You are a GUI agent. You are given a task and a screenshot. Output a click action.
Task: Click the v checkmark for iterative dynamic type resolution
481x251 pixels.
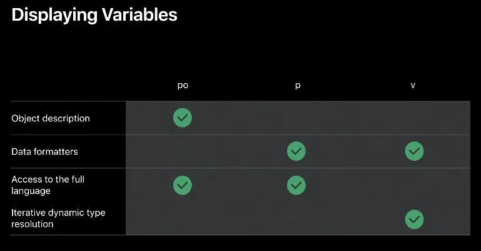click(414, 218)
